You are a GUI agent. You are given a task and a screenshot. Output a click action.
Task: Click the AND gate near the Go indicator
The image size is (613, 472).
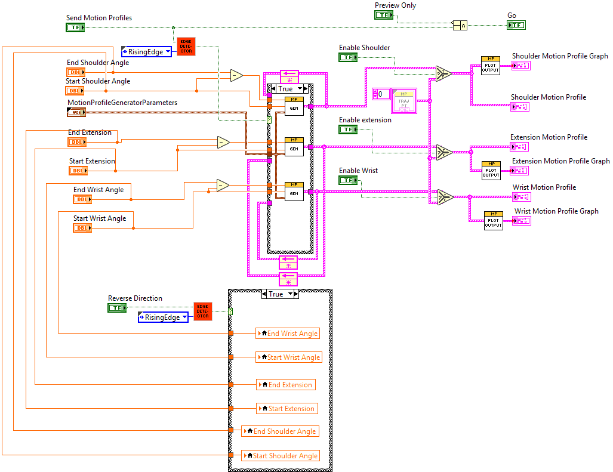[459, 25]
